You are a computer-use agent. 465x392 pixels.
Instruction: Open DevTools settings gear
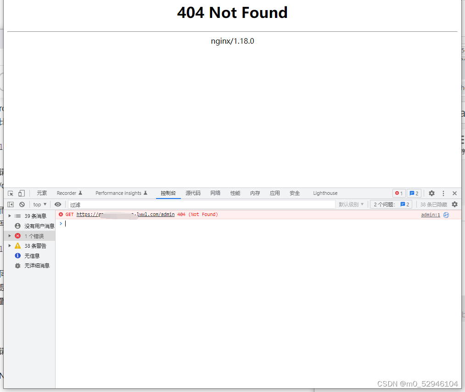[x=431, y=193]
